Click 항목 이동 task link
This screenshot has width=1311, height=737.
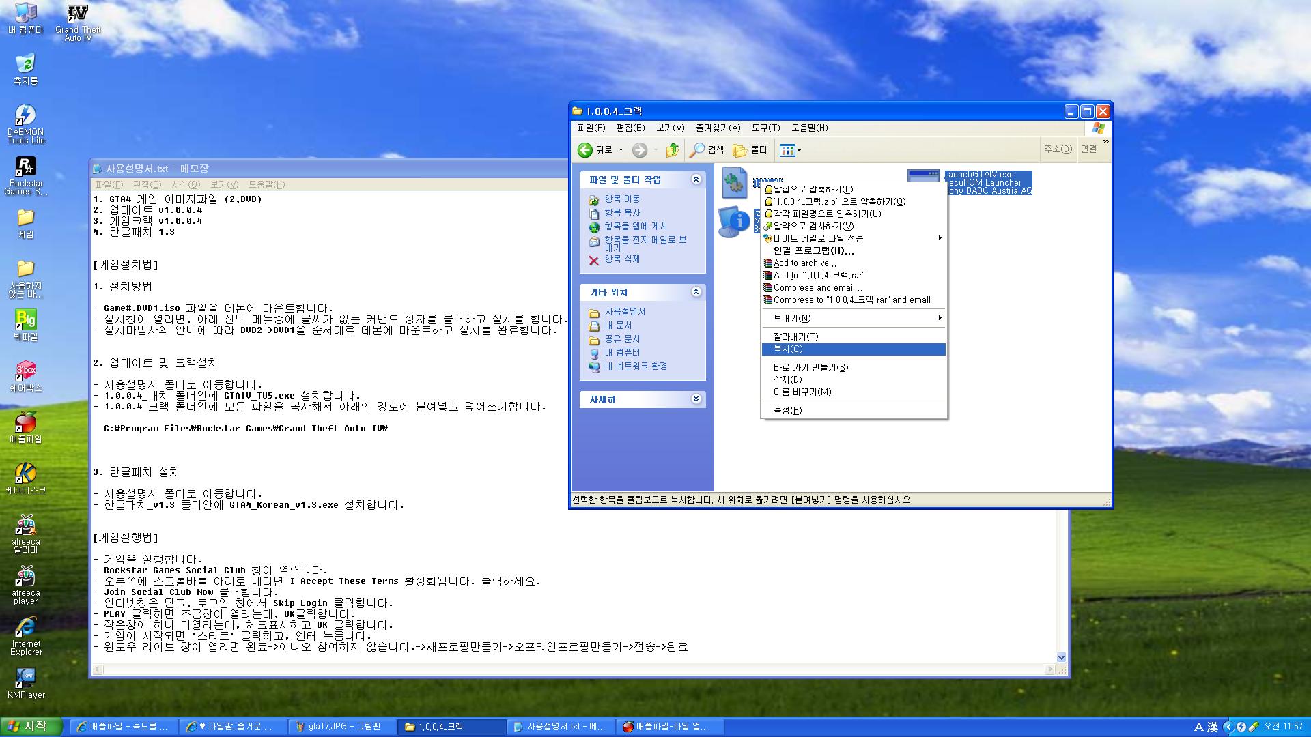click(622, 199)
